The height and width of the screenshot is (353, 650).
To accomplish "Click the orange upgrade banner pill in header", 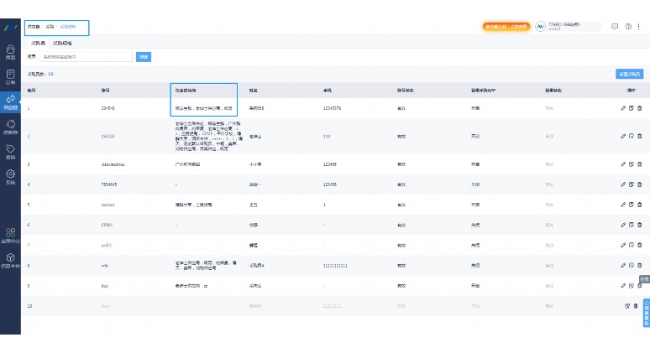I will coord(506,27).
